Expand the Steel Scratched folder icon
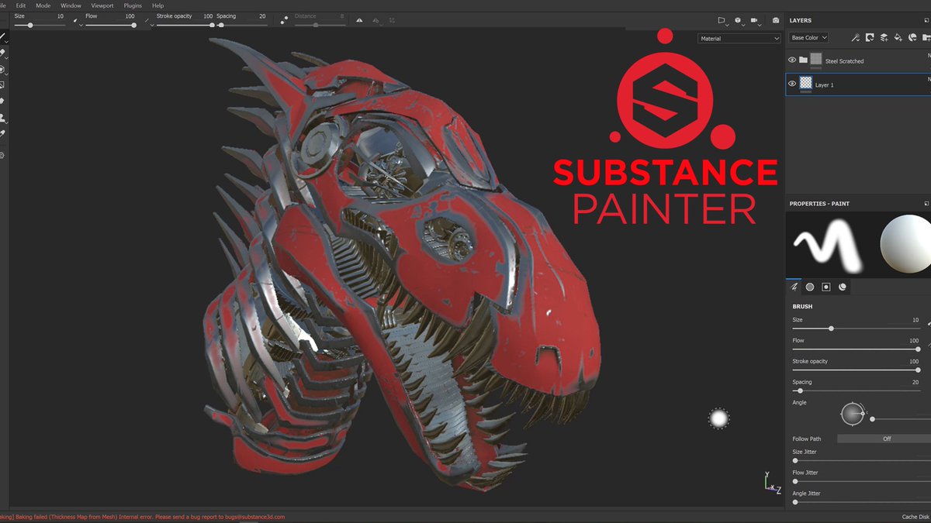The height and width of the screenshot is (523, 931). (x=803, y=60)
